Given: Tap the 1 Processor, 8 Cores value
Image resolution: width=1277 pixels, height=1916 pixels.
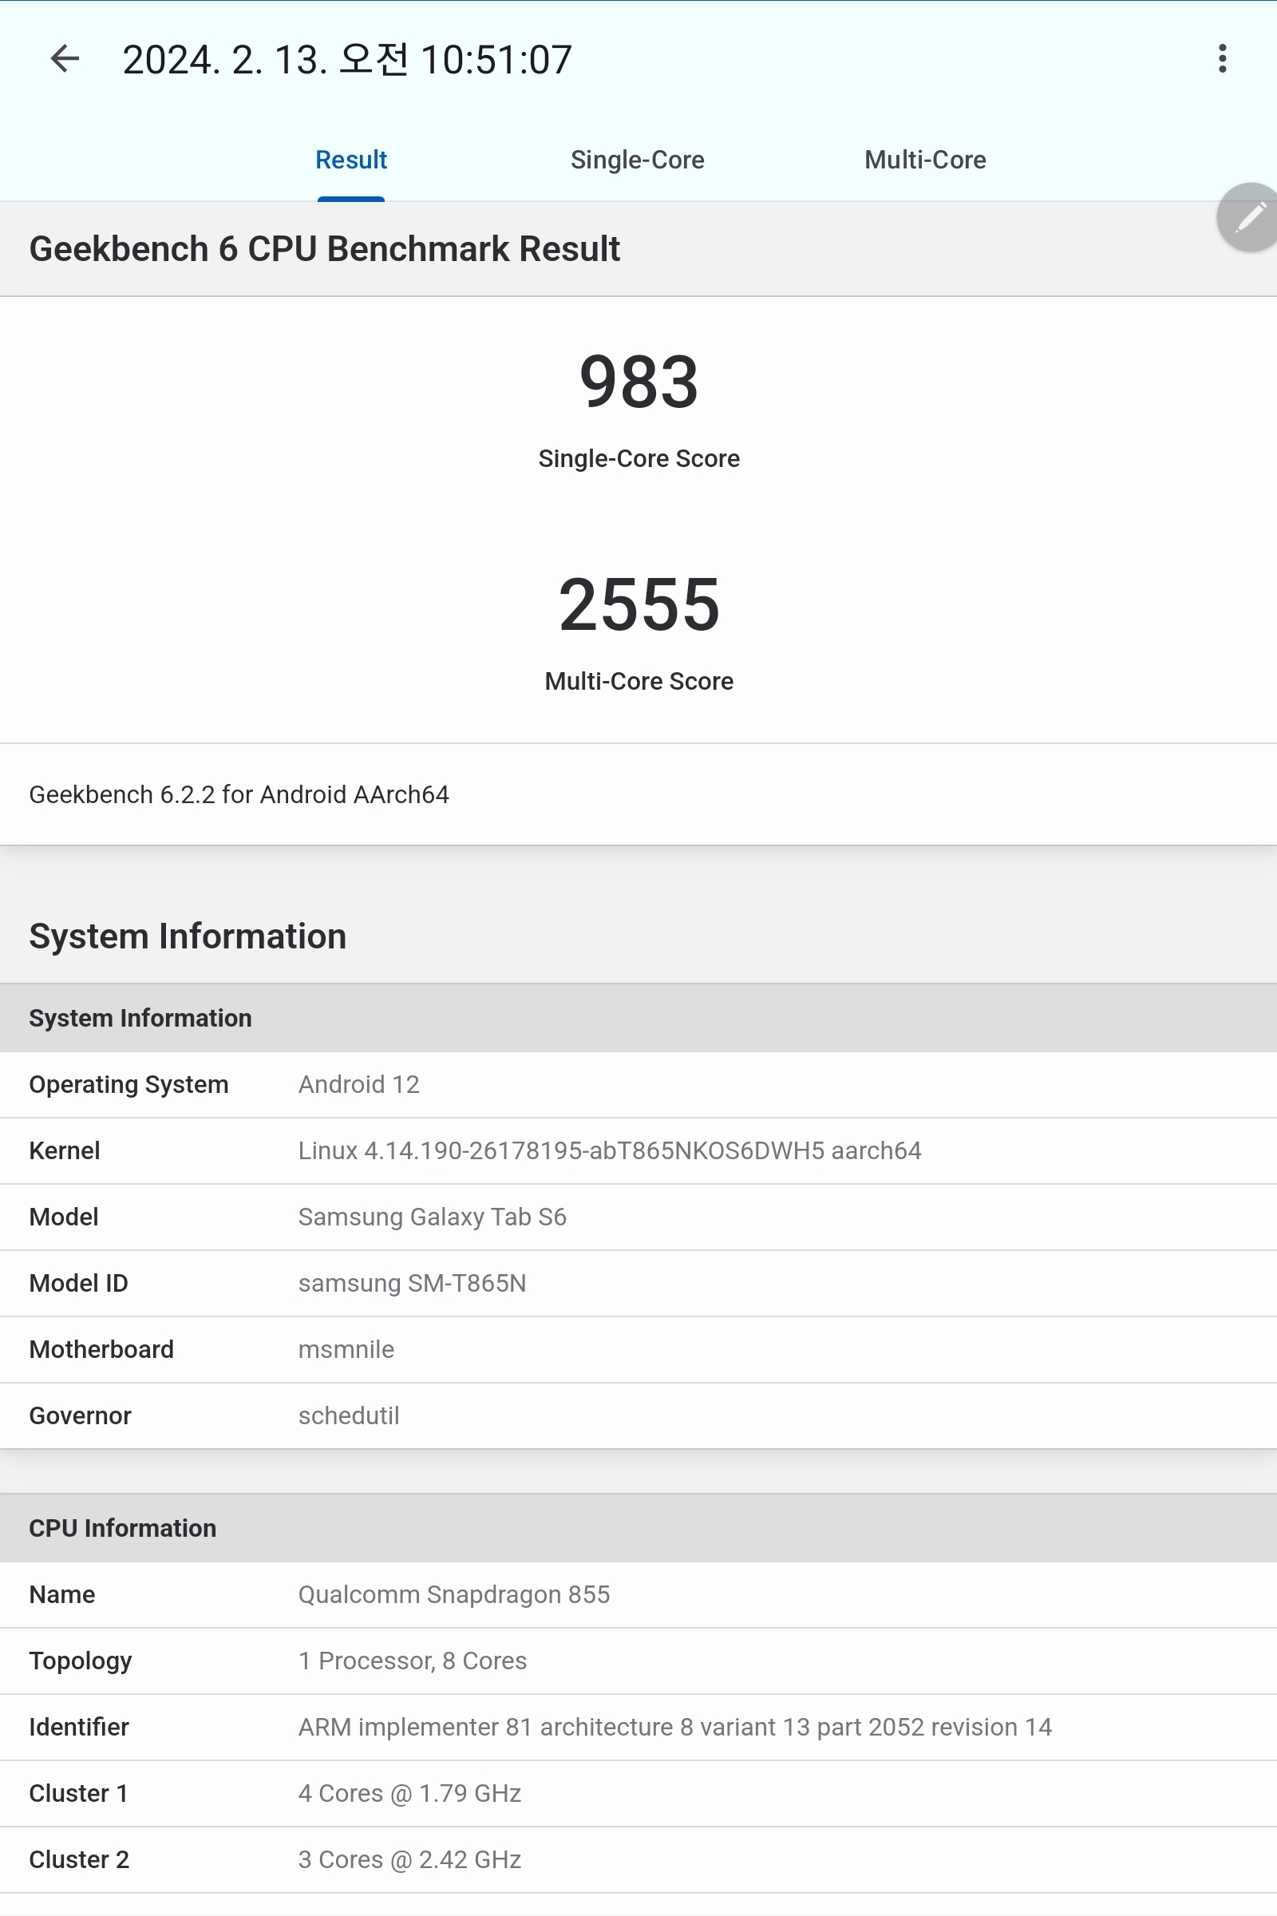Looking at the screenshot, I should pos(412,1661).
